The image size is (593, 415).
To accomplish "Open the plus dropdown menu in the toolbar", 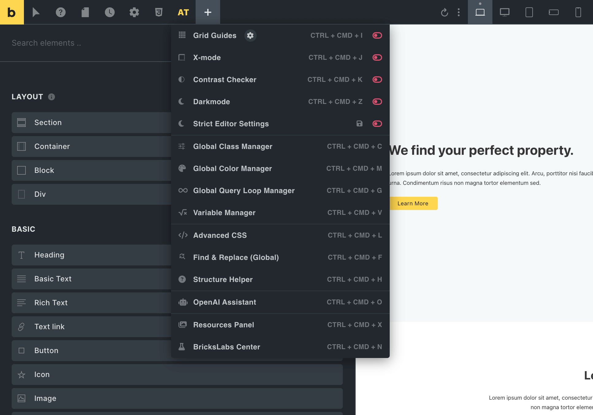I will 208,12.
